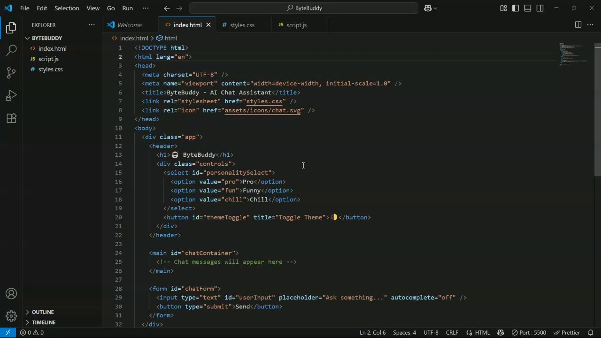Viewport: 601px width, 338px height.
Task: Click the Send text on line 30
Action: coord(243,307)
